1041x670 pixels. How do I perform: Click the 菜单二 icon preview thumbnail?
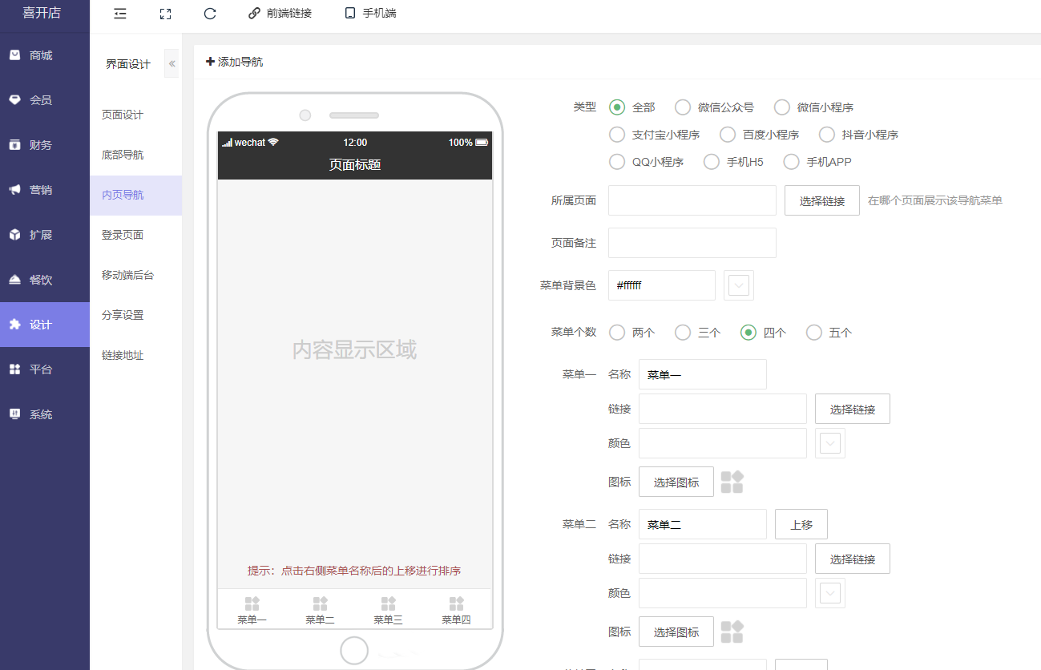pos(732,632)
